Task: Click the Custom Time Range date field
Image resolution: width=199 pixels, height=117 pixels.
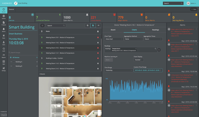Action: [148, 70]
